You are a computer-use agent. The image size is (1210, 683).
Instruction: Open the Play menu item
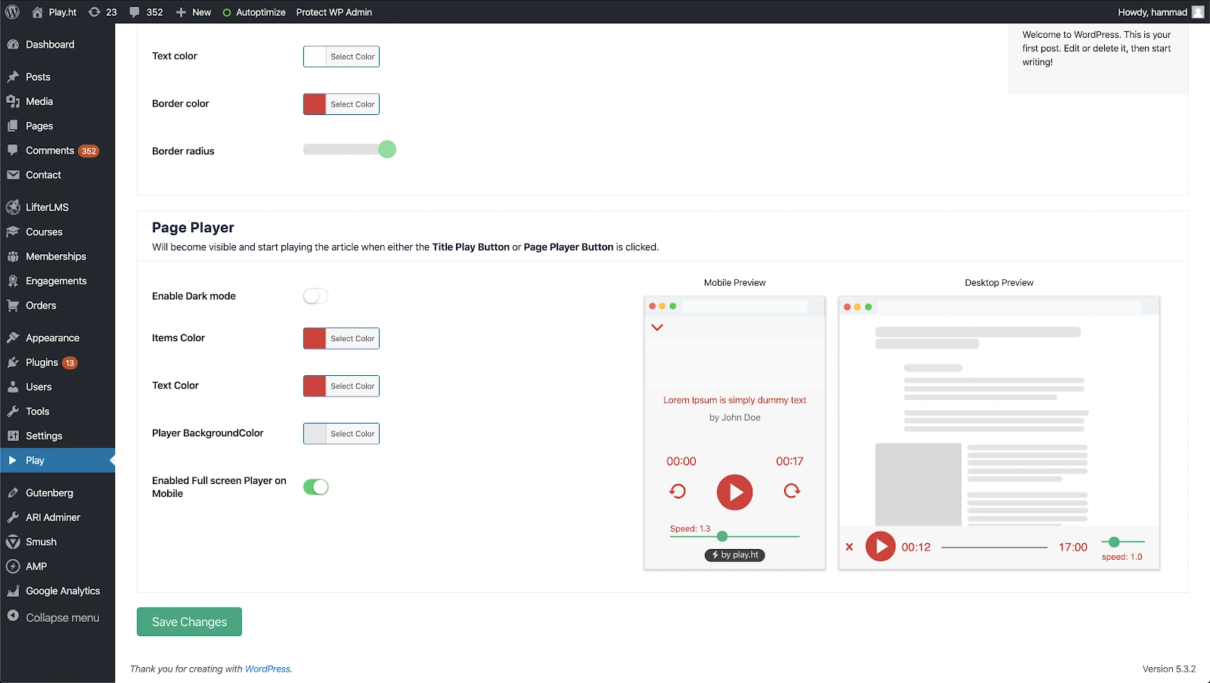(x=57, y=461)
